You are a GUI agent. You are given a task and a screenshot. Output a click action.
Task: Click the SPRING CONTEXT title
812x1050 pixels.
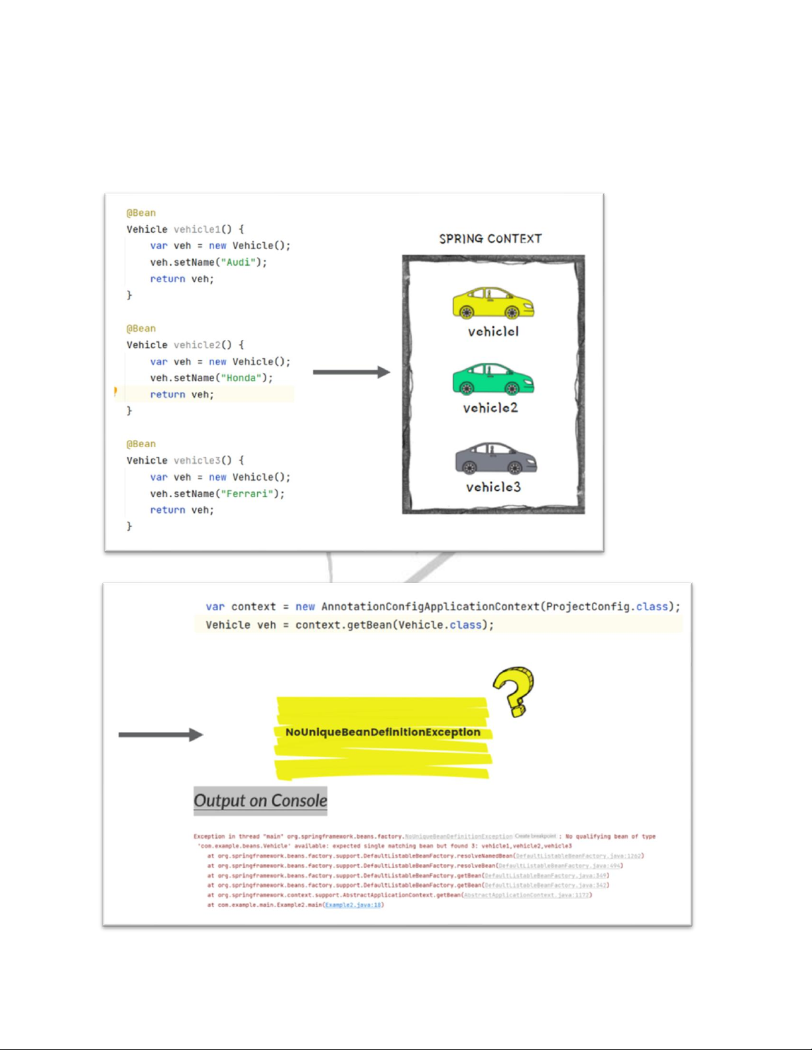(490, 238)
